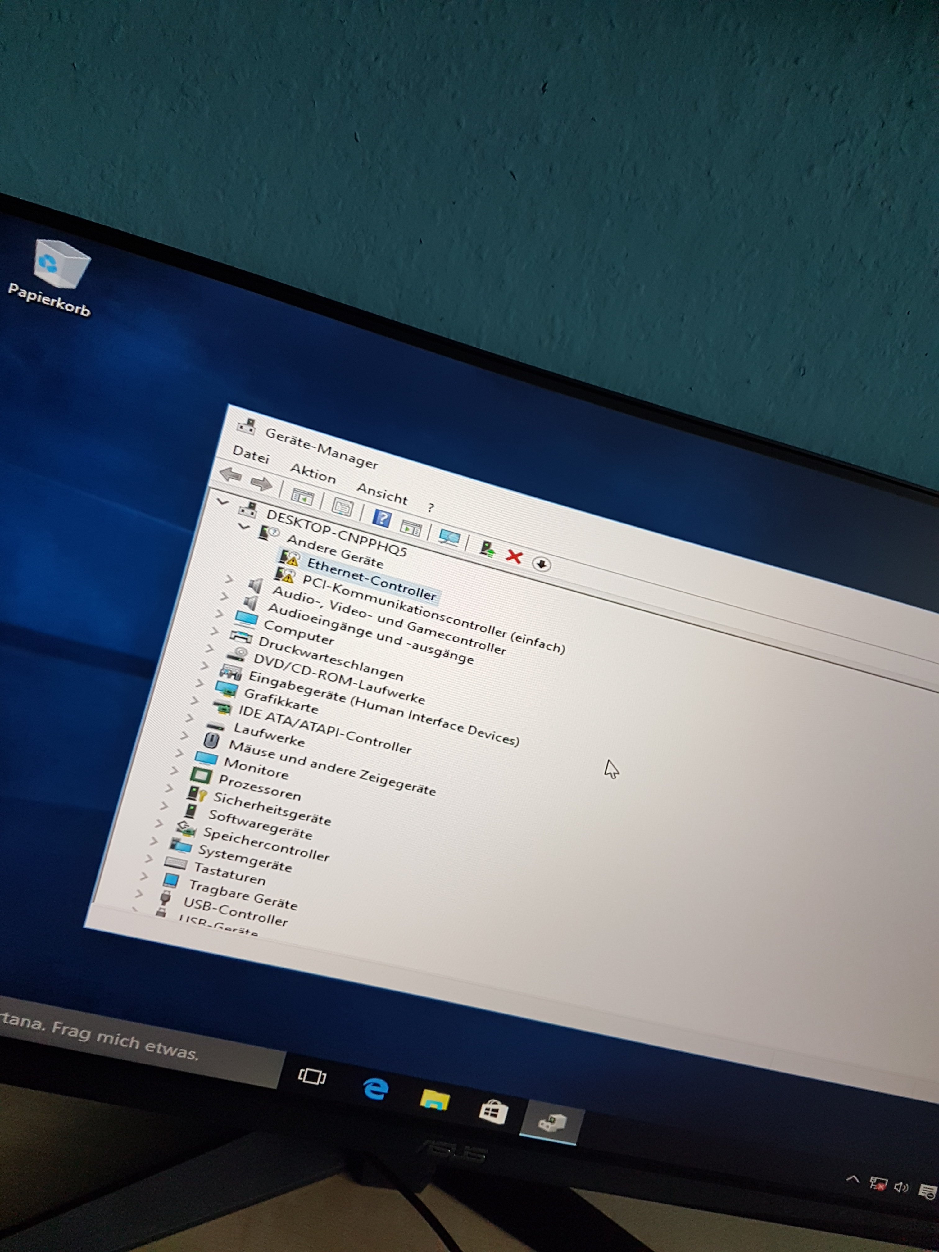Click the back arrow in toolbar
939x1252 pixels.
[x=230, y=474]
